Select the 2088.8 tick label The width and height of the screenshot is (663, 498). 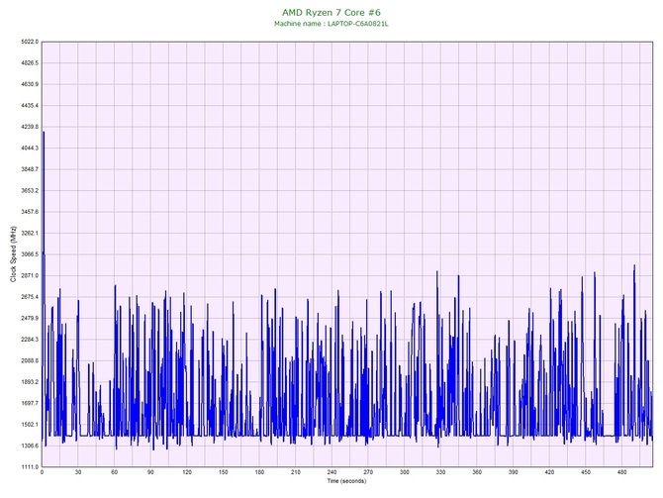30,361
